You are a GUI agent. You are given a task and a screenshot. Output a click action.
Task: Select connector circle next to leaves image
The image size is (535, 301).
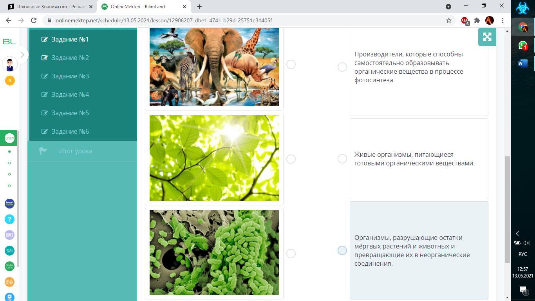point(291,159)
